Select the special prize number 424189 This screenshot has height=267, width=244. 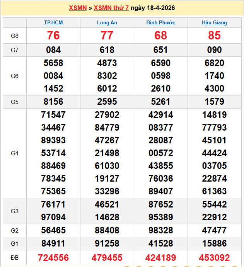tap(160, 257)
